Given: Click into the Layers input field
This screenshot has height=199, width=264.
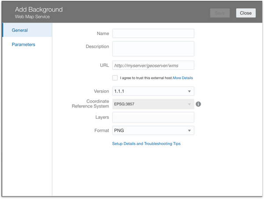Looking at the screenshot, I should (153, 117).
